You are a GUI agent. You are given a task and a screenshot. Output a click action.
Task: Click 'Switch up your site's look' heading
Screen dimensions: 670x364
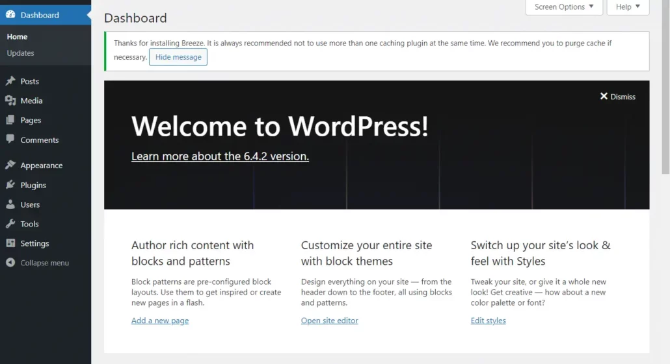pyautogui.click(x=541, y=253)
